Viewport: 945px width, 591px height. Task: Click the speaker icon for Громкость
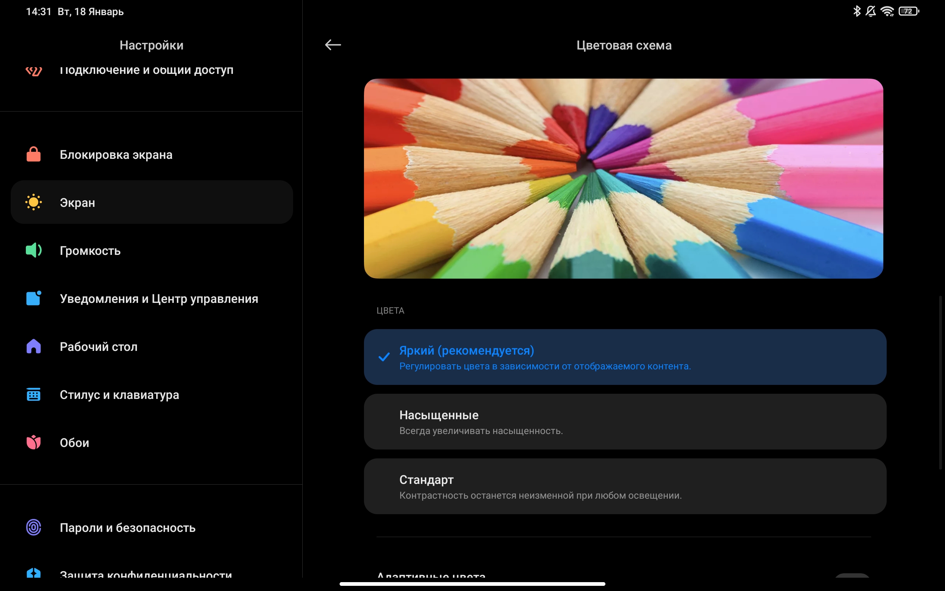pos(34,250)
